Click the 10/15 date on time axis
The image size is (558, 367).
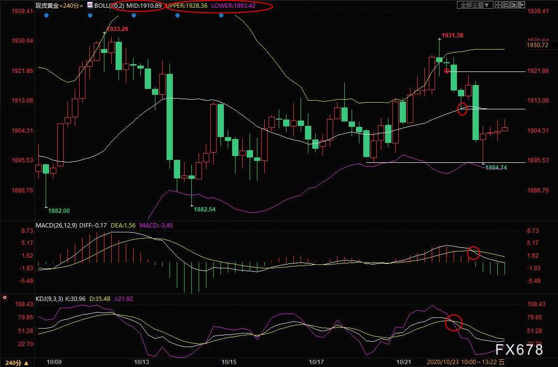pyautogui.click(x=229, y=362)
